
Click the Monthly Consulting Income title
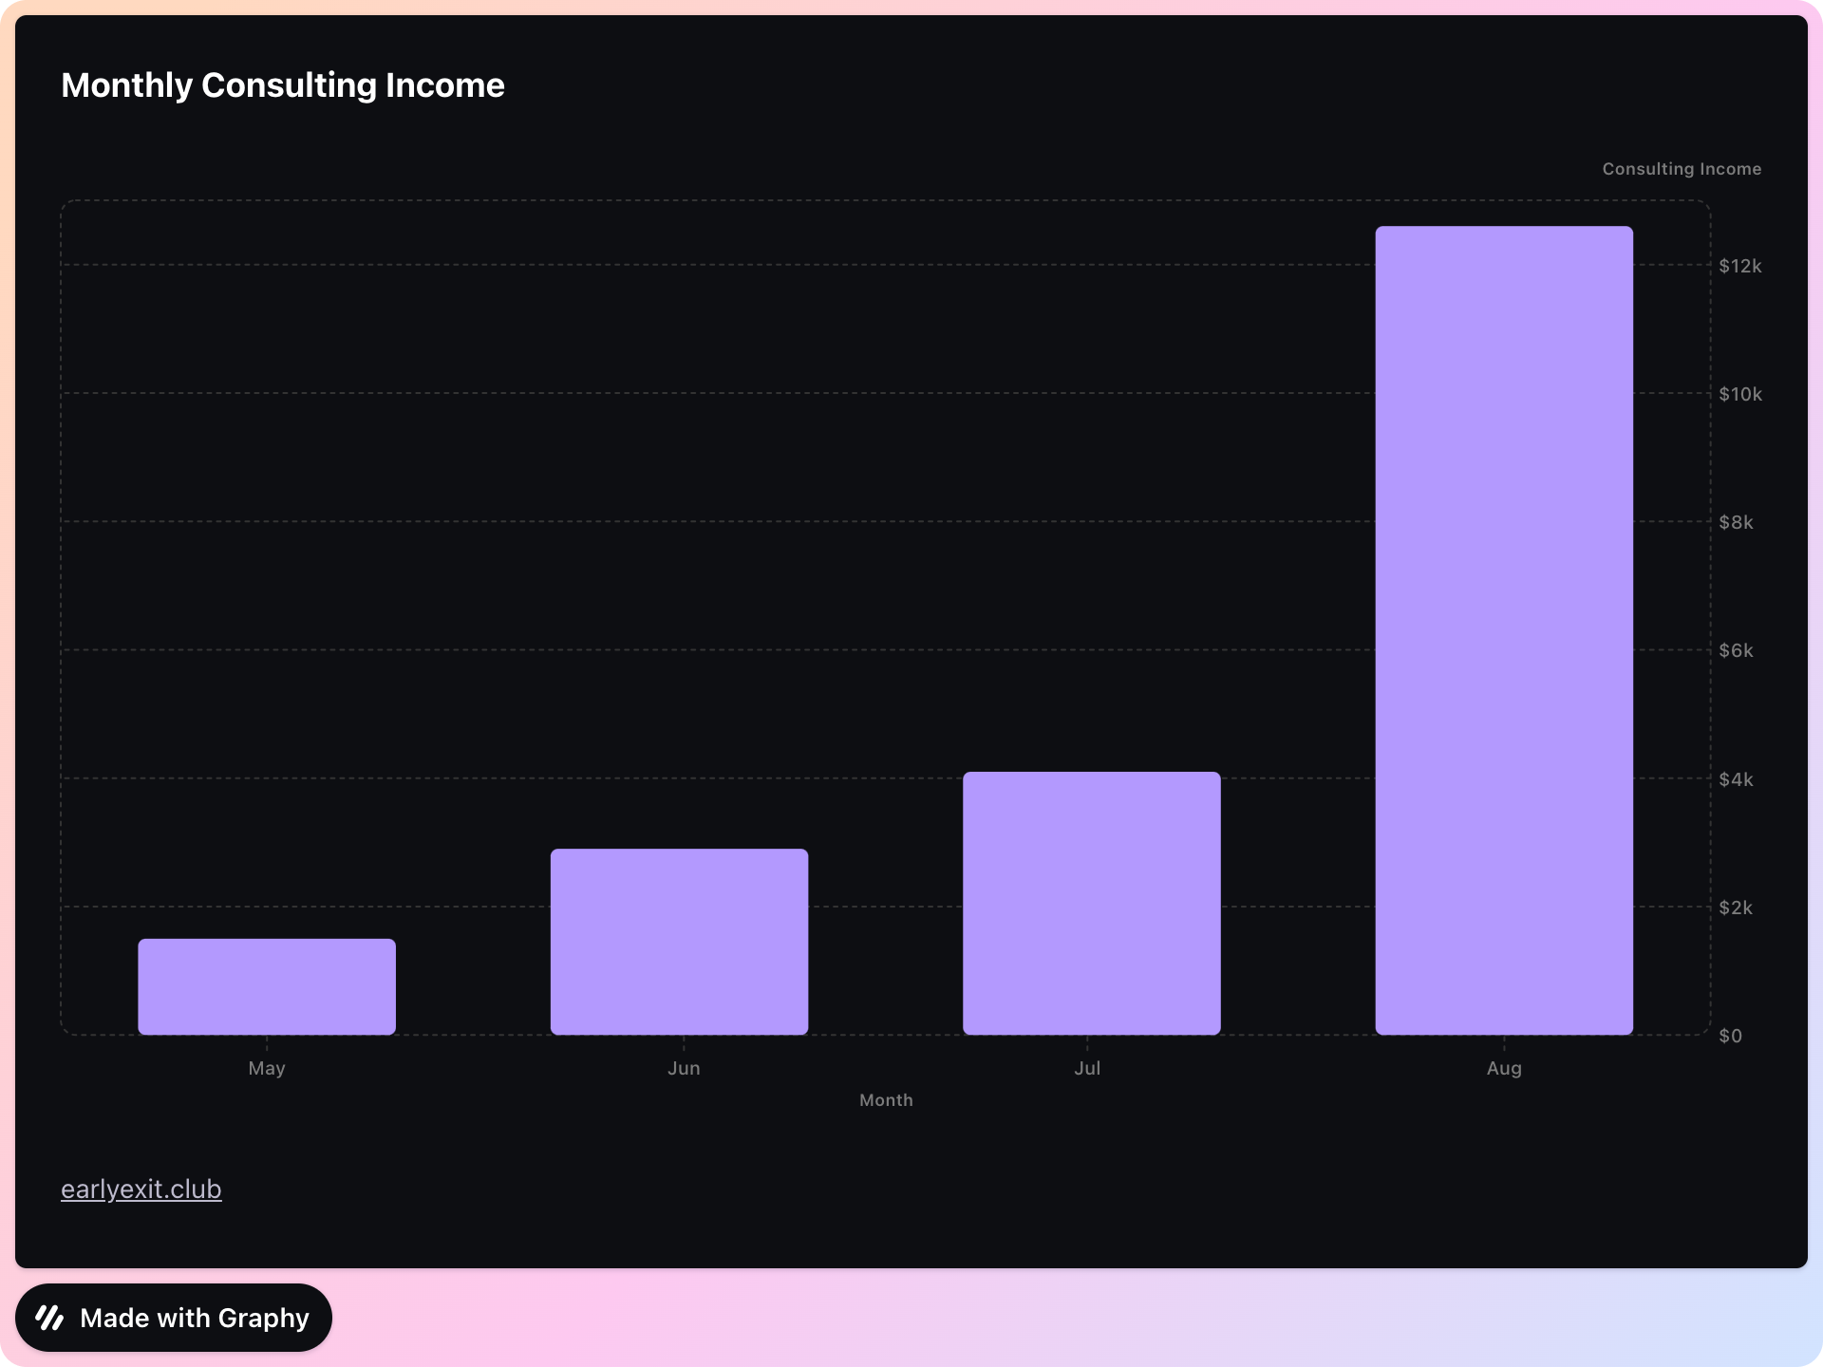click(x=283, y=85)
